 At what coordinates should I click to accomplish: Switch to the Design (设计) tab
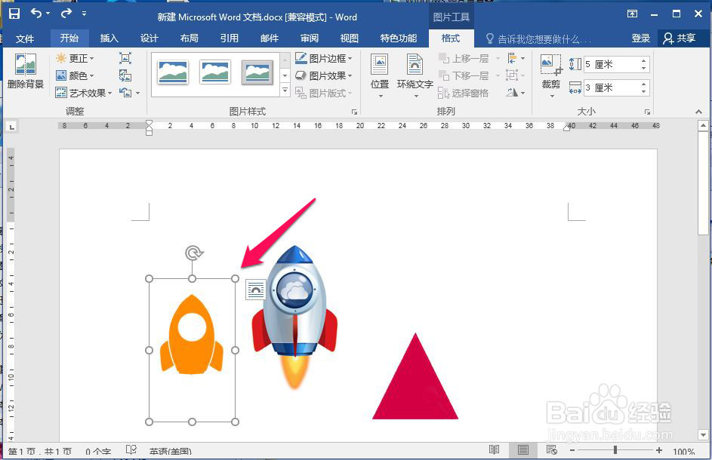click(x=149, y=38)
